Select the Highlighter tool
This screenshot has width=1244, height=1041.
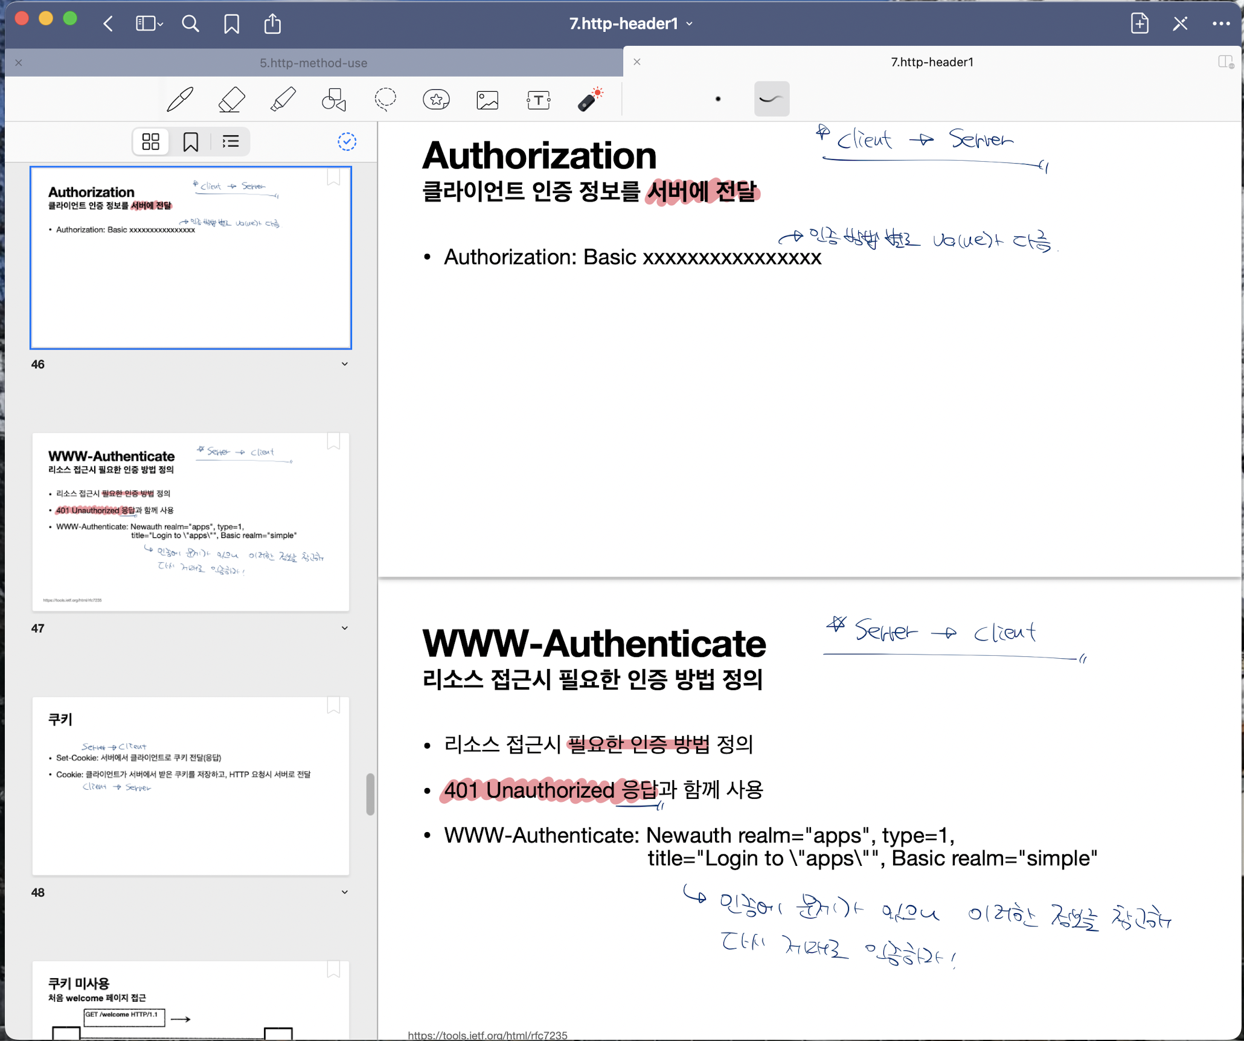pyautogui.click(x=283, y=100)
